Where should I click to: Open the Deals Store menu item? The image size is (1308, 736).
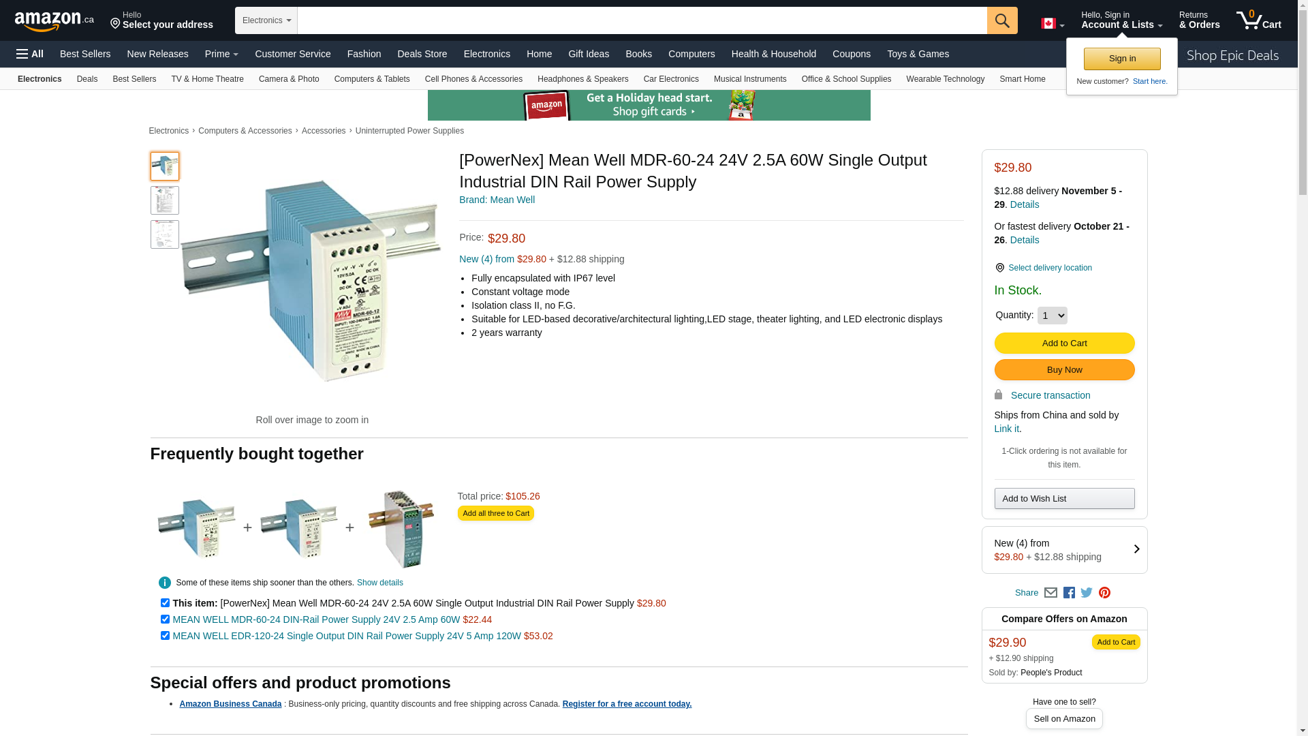click(422, 54)
